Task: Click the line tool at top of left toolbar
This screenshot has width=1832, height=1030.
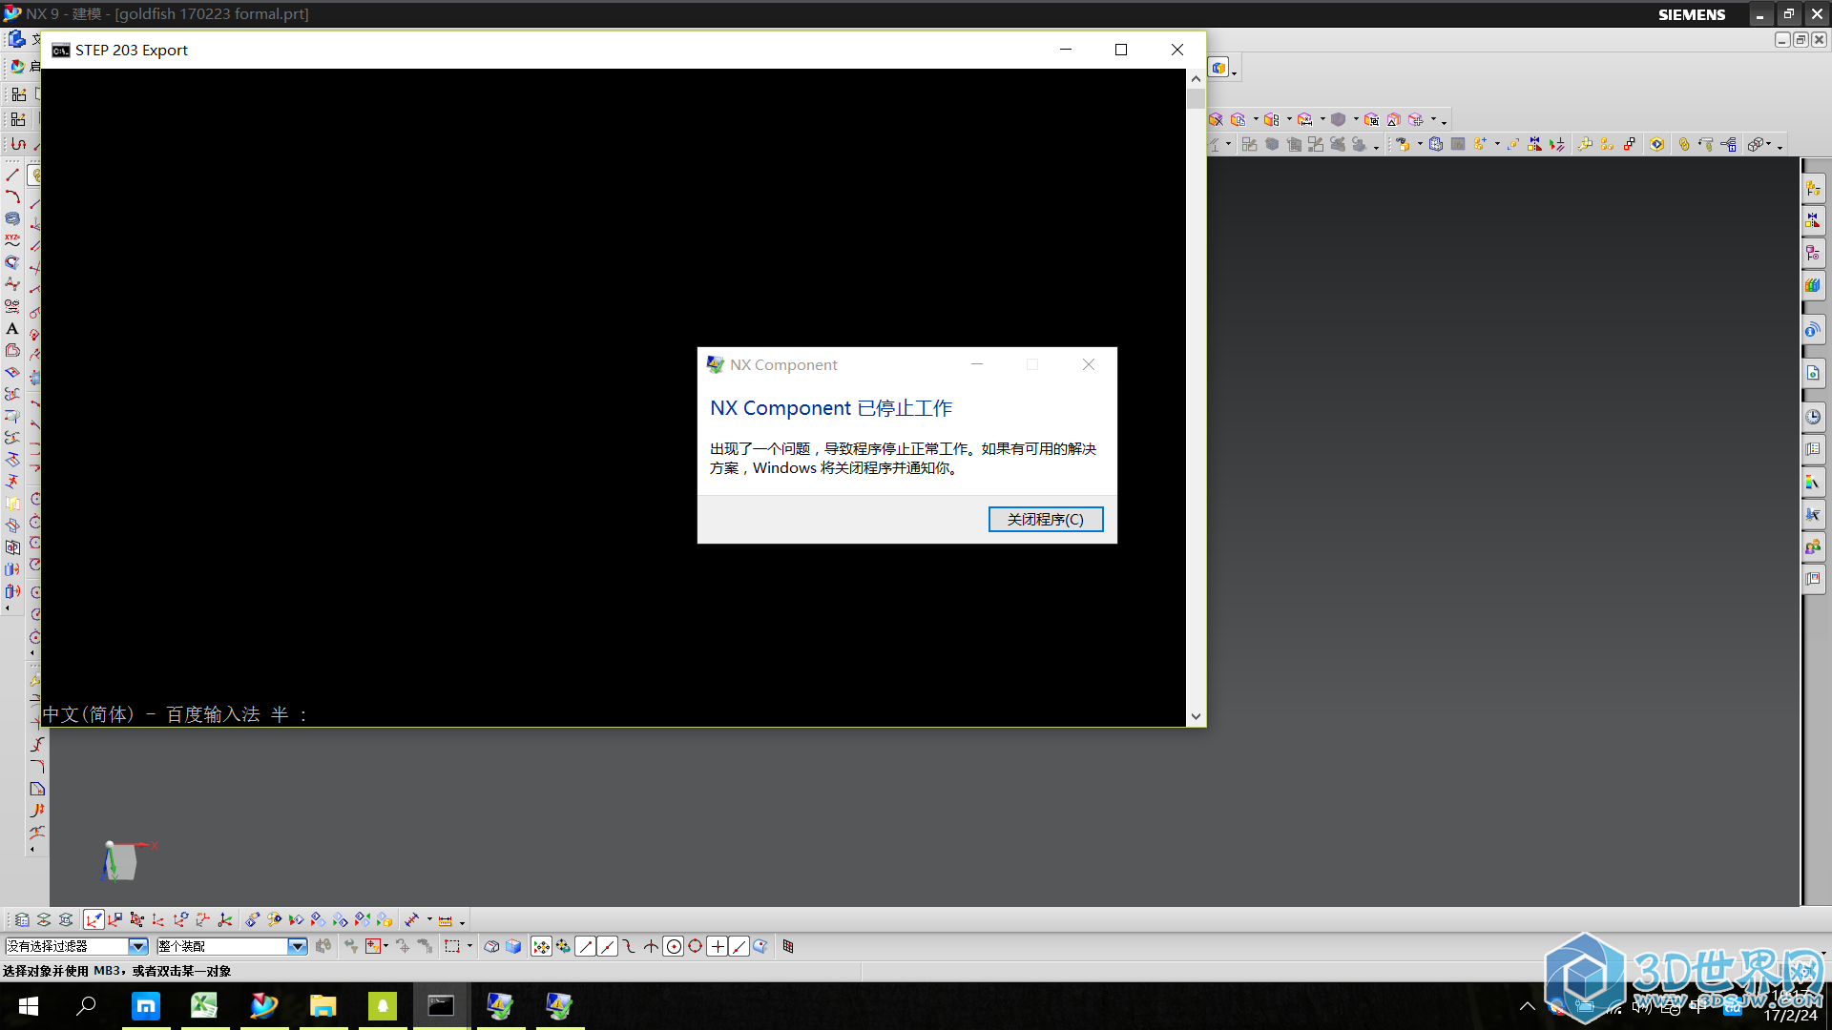Action: (x=12, y=175)
